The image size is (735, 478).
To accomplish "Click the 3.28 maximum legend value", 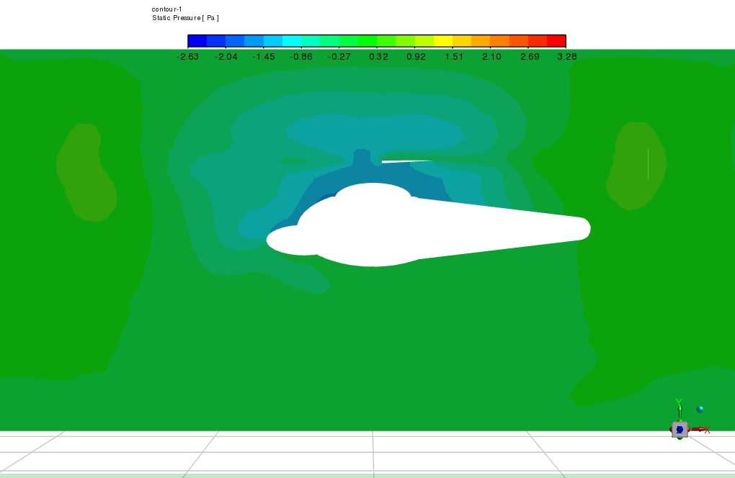I will (566, 57).
